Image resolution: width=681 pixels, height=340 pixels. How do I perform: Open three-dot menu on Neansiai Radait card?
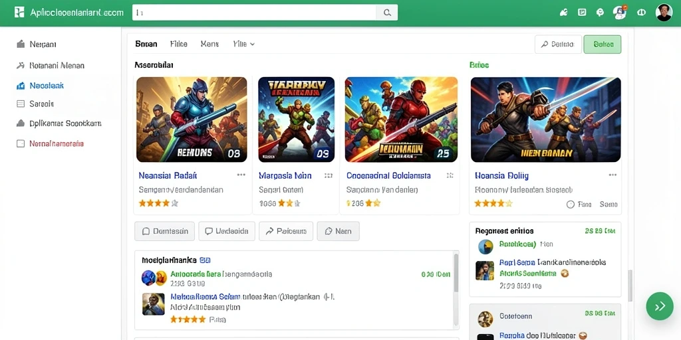[241, 175]
